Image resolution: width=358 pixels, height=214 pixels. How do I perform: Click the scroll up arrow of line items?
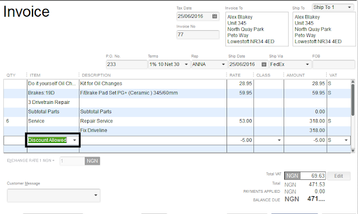pos(353,82)
